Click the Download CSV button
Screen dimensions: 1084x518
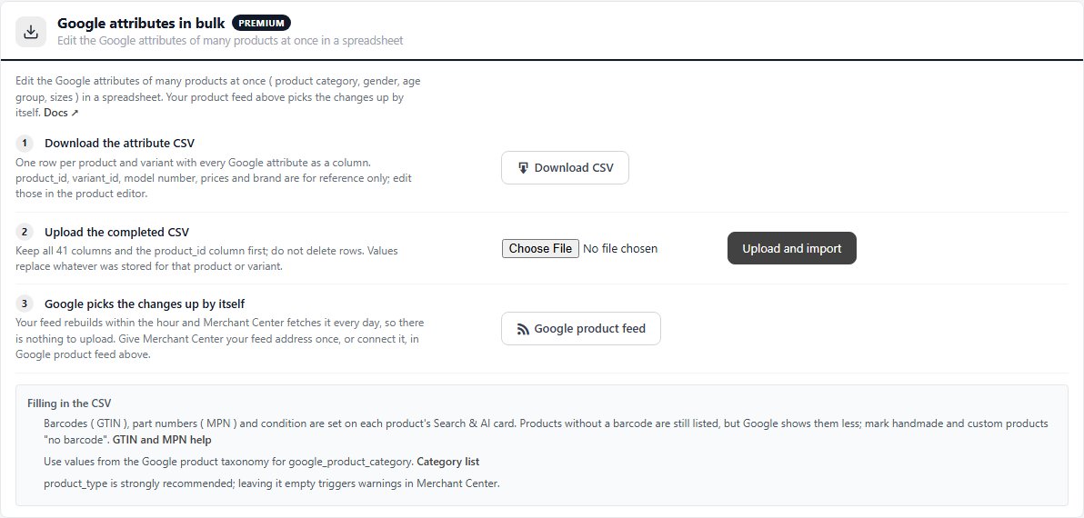point(565,168)
